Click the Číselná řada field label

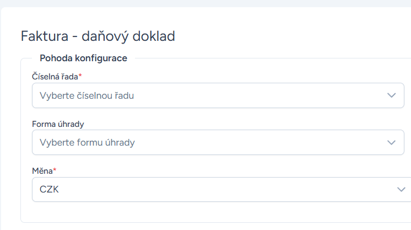[55, 77]
